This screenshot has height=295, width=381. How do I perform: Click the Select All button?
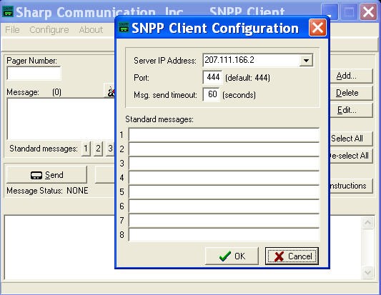351,139
